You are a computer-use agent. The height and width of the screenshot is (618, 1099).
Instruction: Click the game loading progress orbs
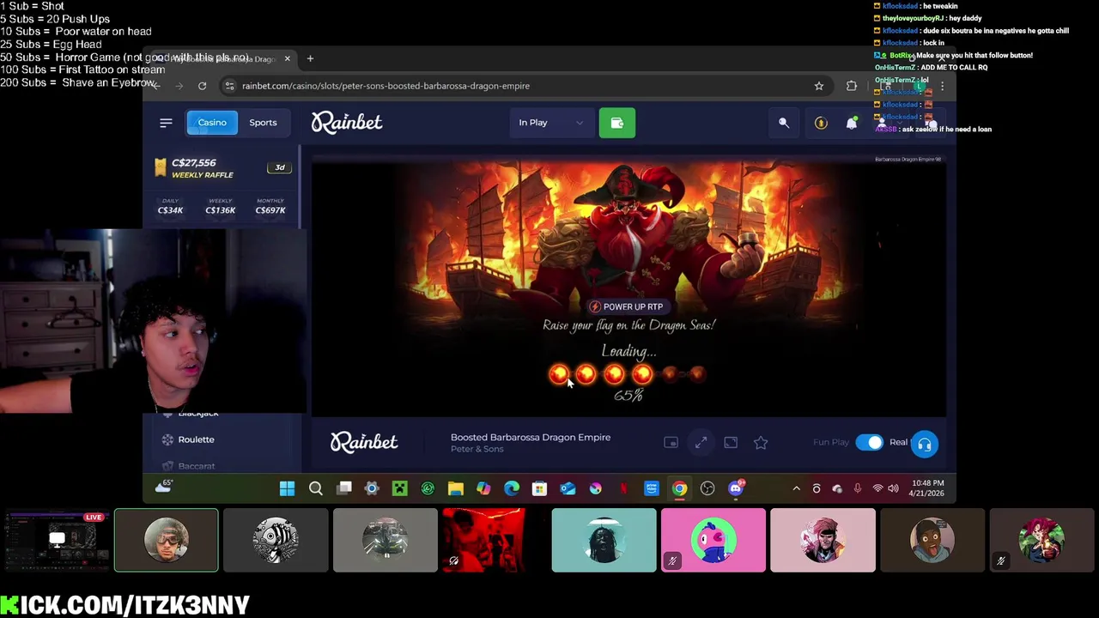pos(628,373)
